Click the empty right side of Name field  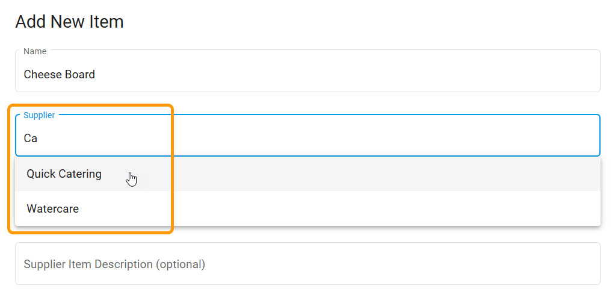(481, 74)
